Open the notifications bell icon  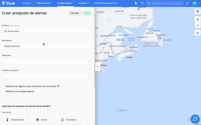187,3
